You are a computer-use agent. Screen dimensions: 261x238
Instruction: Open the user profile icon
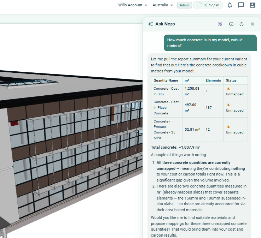253,5
